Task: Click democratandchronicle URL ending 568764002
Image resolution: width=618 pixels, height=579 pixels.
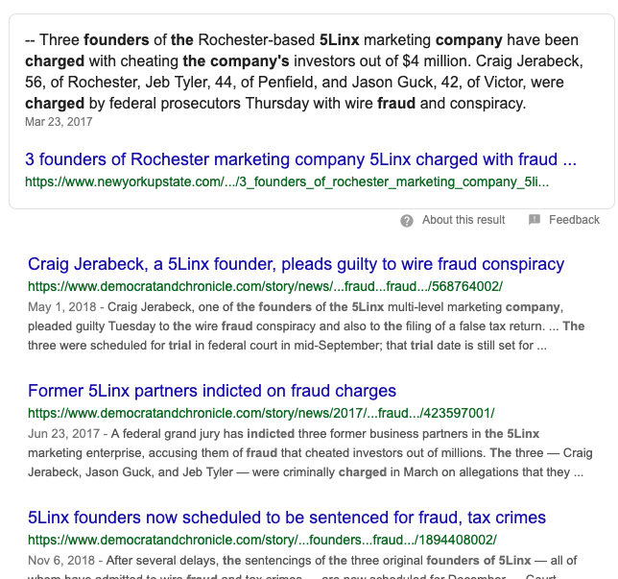Action: pos(265,286)
